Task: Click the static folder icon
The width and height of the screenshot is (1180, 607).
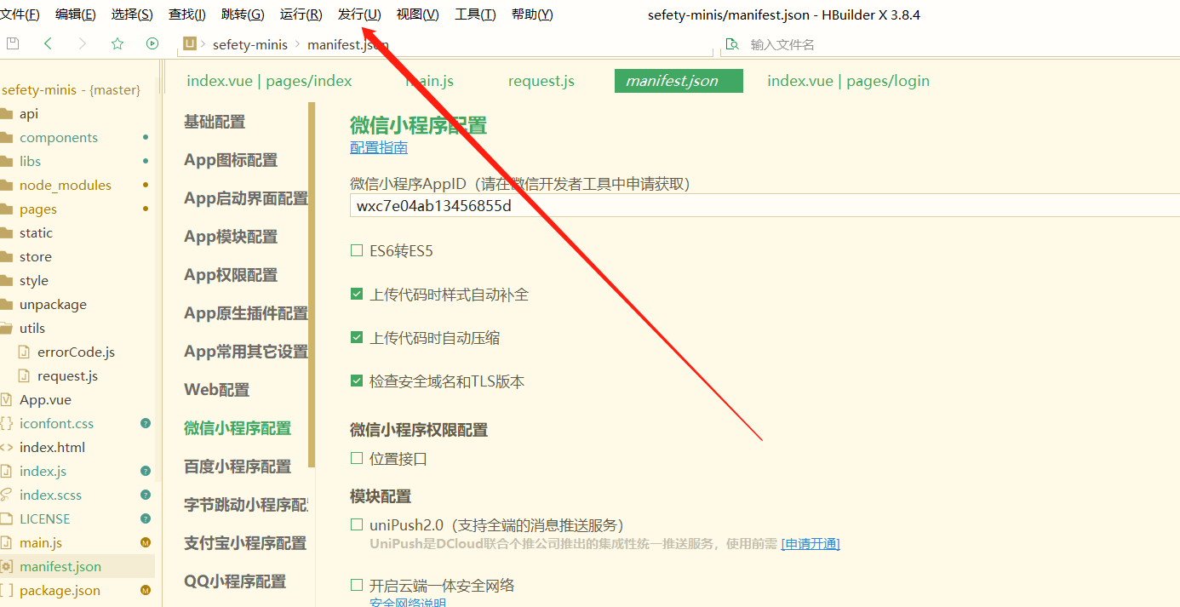Action: point(6,233)
